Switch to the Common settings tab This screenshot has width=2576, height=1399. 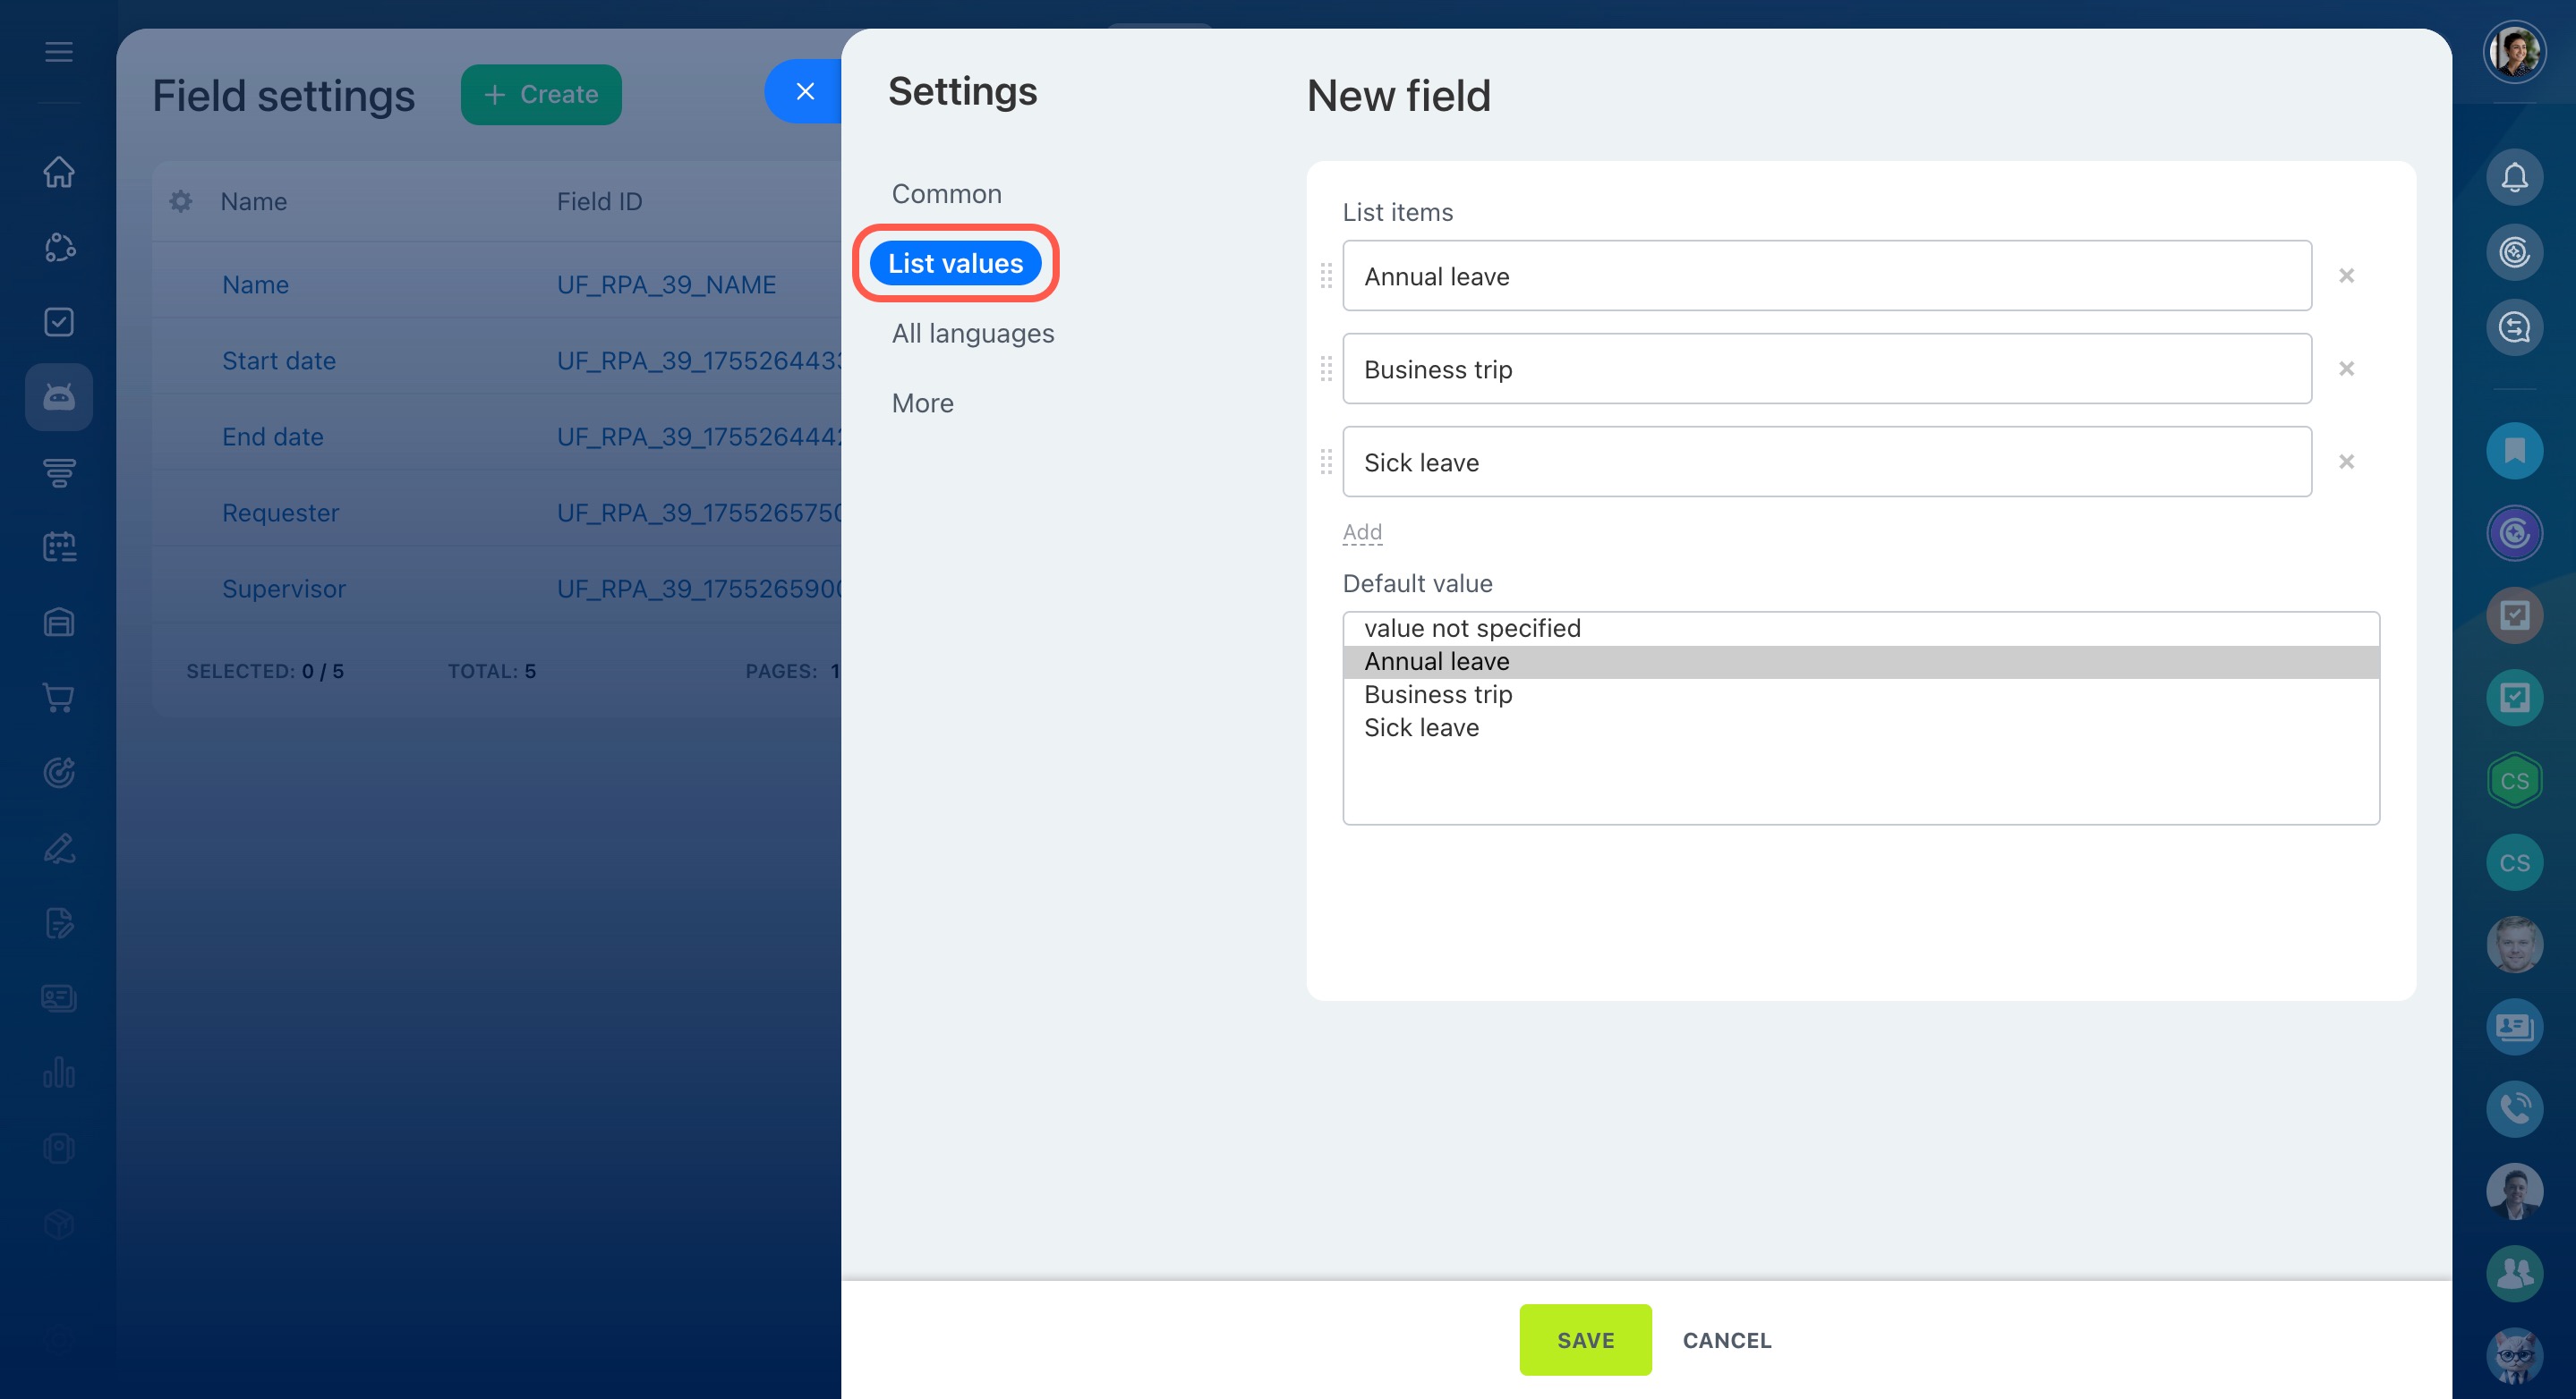946,194
